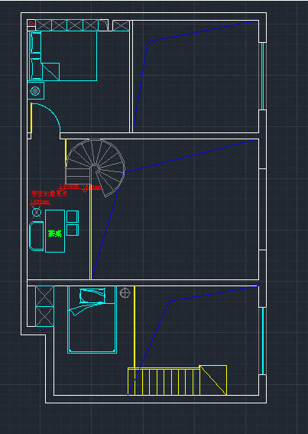Select the isolated crossed wardrobe box at top
This screenshot has height=434, width=308.
click(121, 25)
